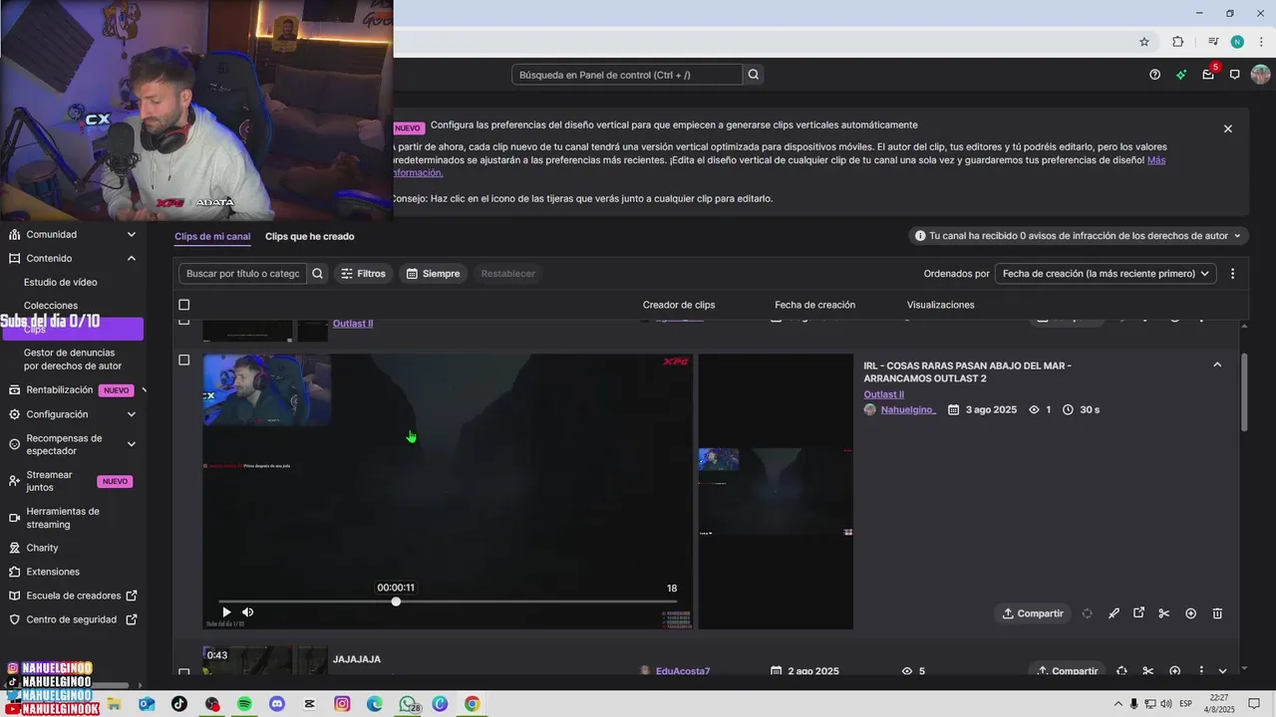Open Spotify from the taskbar

(244, 704)
